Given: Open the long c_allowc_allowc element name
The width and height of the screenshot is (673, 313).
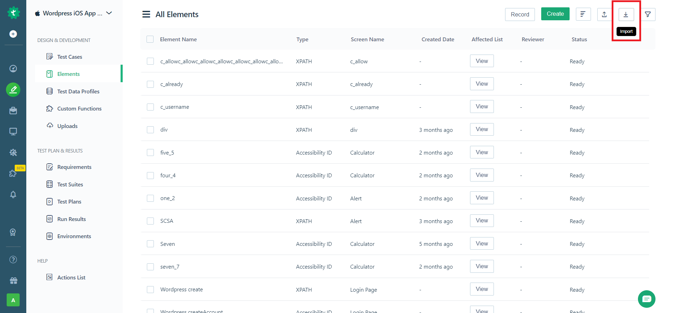Looking at the screenshot, I should [x=222, y=62].
